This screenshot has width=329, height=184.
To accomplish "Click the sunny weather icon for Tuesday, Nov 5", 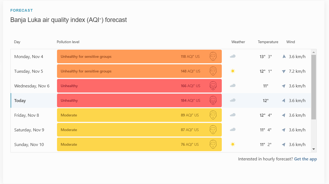I will point(233,71).
